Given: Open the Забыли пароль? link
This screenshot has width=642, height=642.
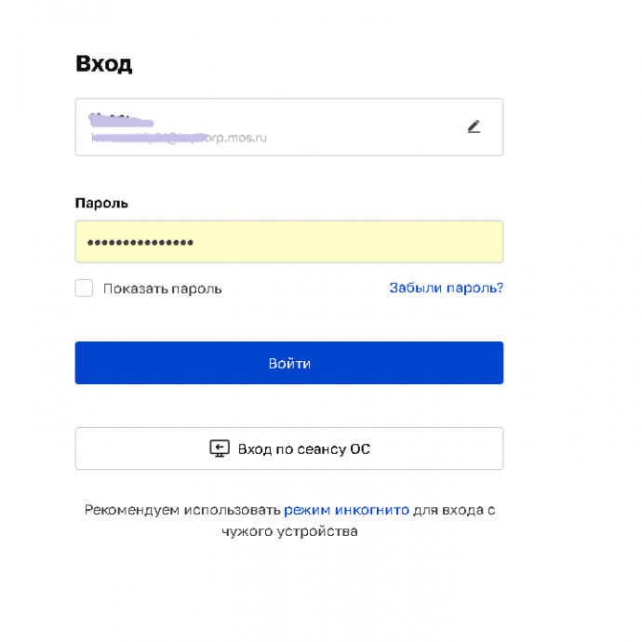Looking at the screenshot, I should pos(446,288).
